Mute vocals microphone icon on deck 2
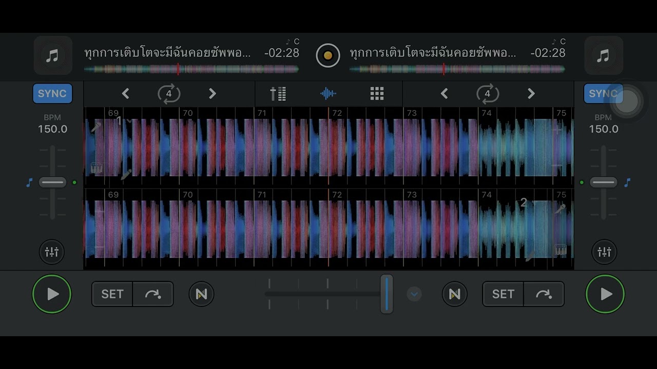657x369 pixels. 559,209
